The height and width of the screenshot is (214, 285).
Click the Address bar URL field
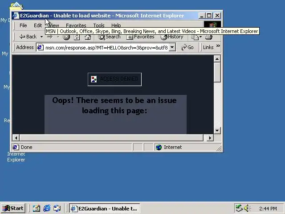pos(106,48)
